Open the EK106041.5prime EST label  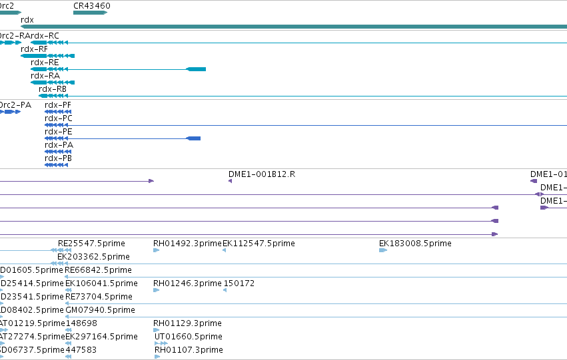102,284
